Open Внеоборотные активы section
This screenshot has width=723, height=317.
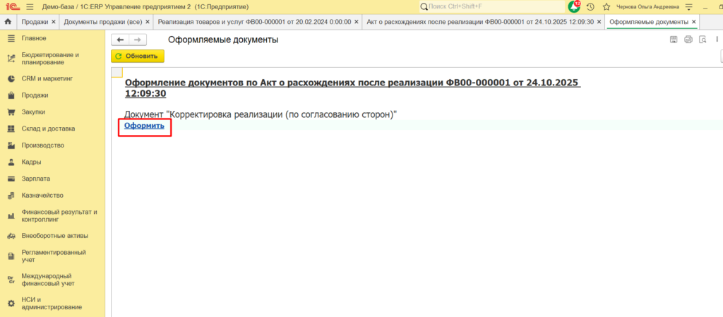click(x=52, y=235)
